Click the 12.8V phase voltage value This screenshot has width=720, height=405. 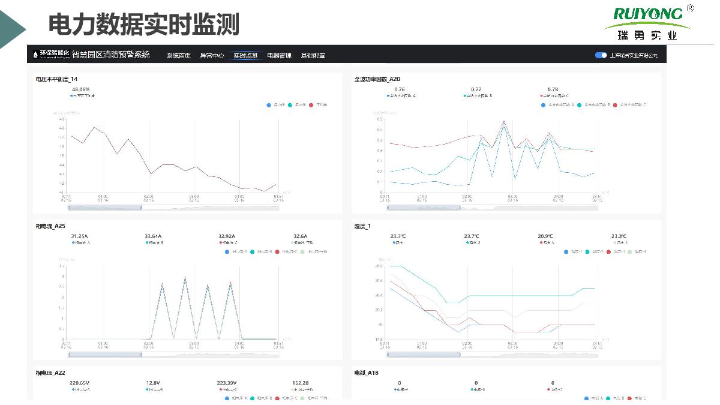click(x=153, y=383)
